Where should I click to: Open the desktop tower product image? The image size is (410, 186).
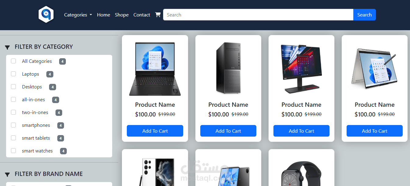point(228,68)
